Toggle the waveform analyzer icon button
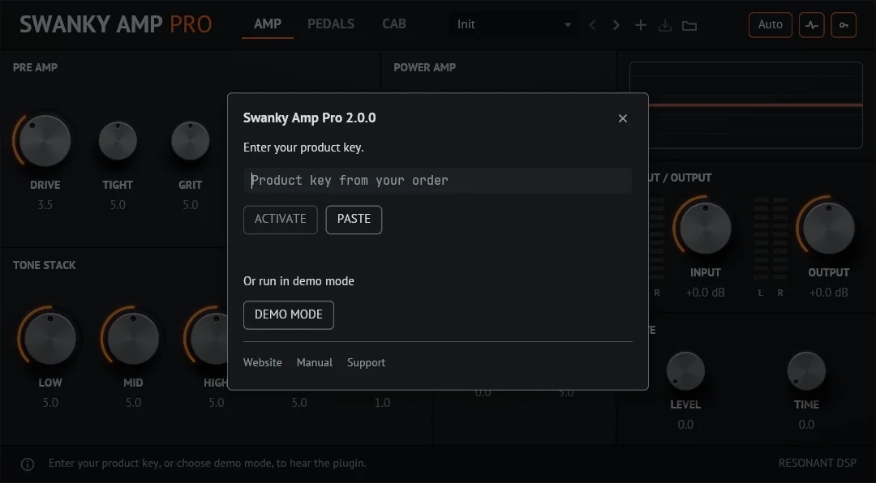Image resolution: width=876 pixels, height=483 pixels. point(812,25)
